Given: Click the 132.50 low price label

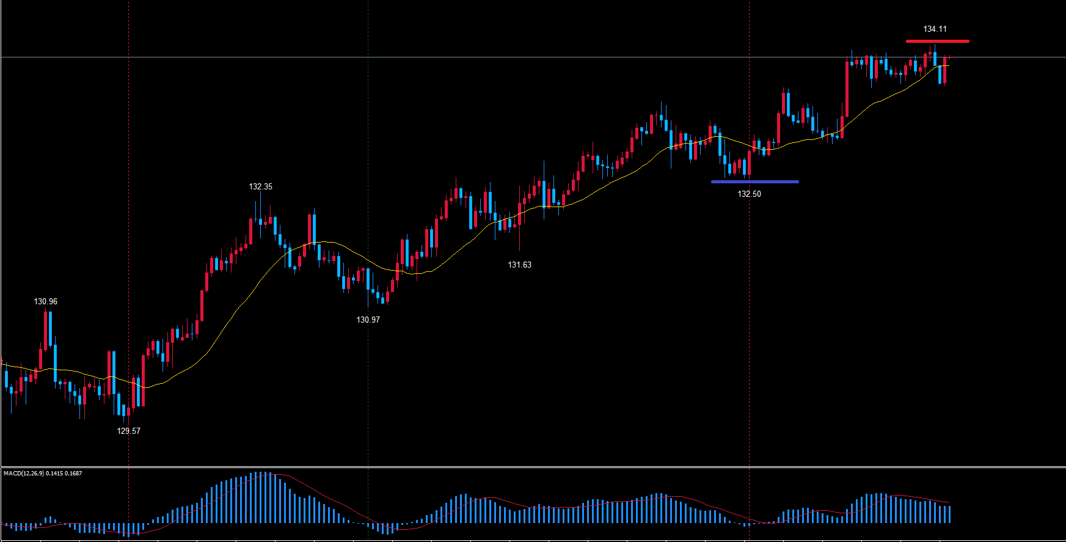Looking at the screenshot, I should pyautogui.click(x=749, y=194).
